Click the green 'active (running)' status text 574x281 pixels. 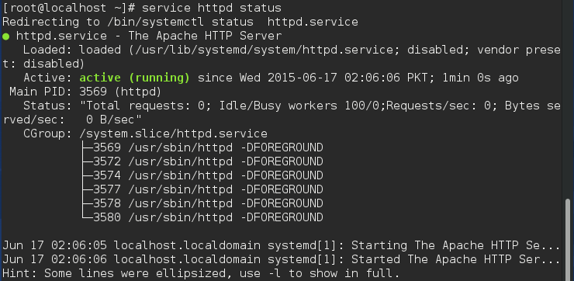click(x=135, y=78)
